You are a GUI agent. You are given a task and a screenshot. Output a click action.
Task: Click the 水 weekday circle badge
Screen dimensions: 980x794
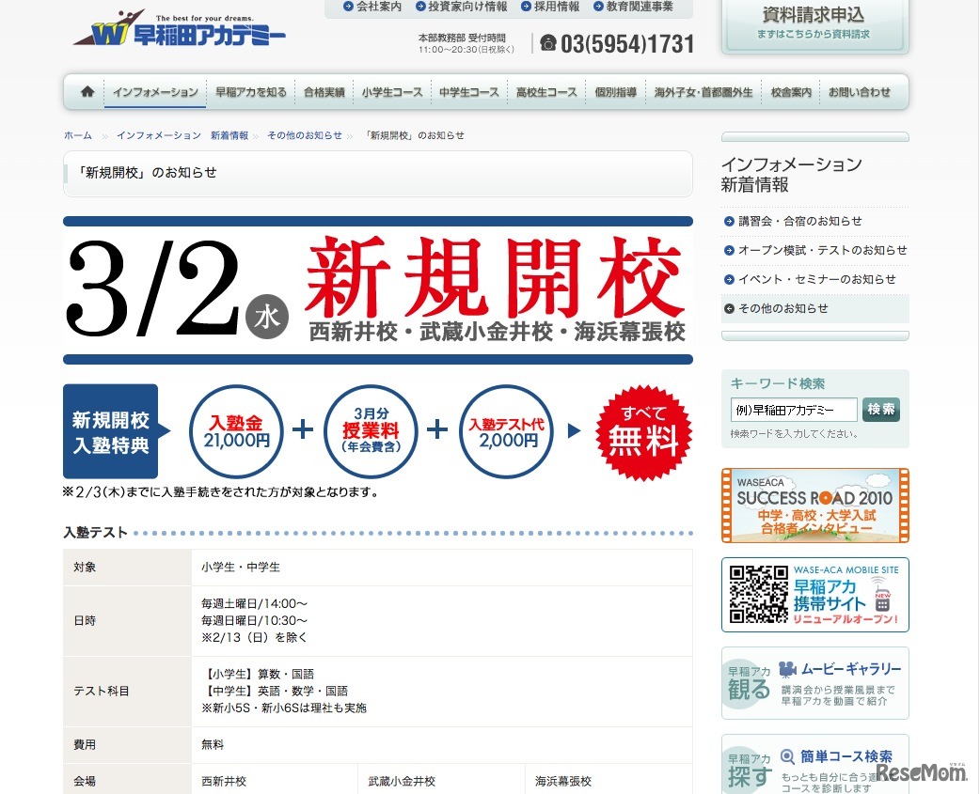(x=267, y=317)
